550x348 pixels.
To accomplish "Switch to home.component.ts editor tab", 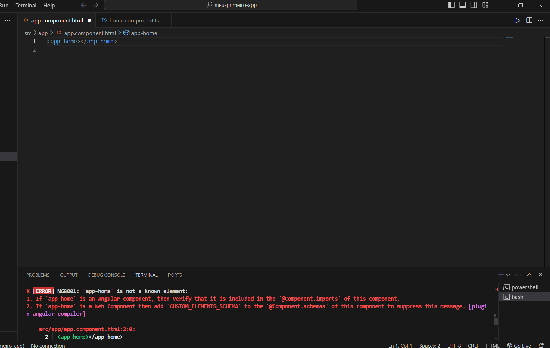I will pyautogui.click(x=134, y=20).
